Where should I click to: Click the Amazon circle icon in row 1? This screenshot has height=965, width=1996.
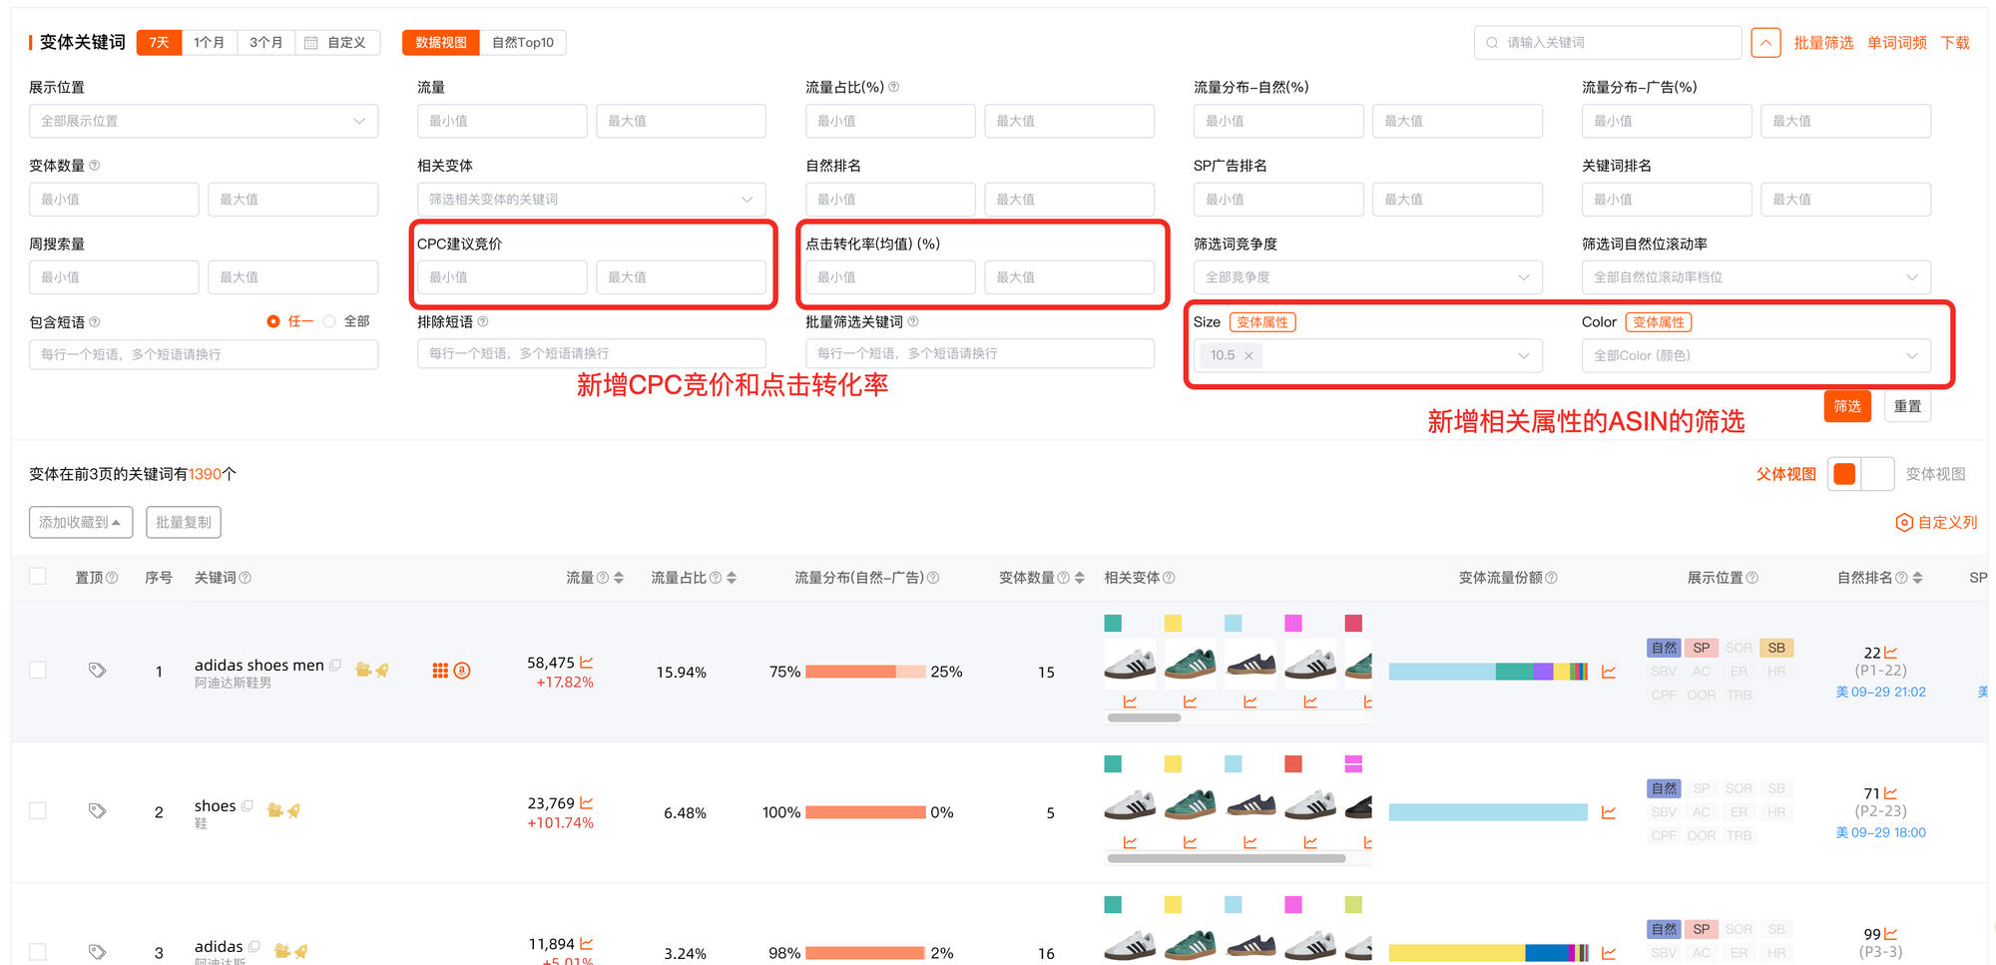tap(462, 671)
